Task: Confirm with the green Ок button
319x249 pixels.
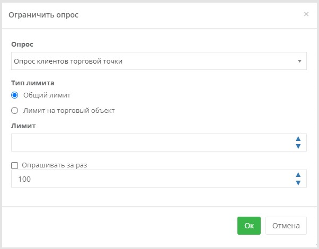Action: [249, 226]
